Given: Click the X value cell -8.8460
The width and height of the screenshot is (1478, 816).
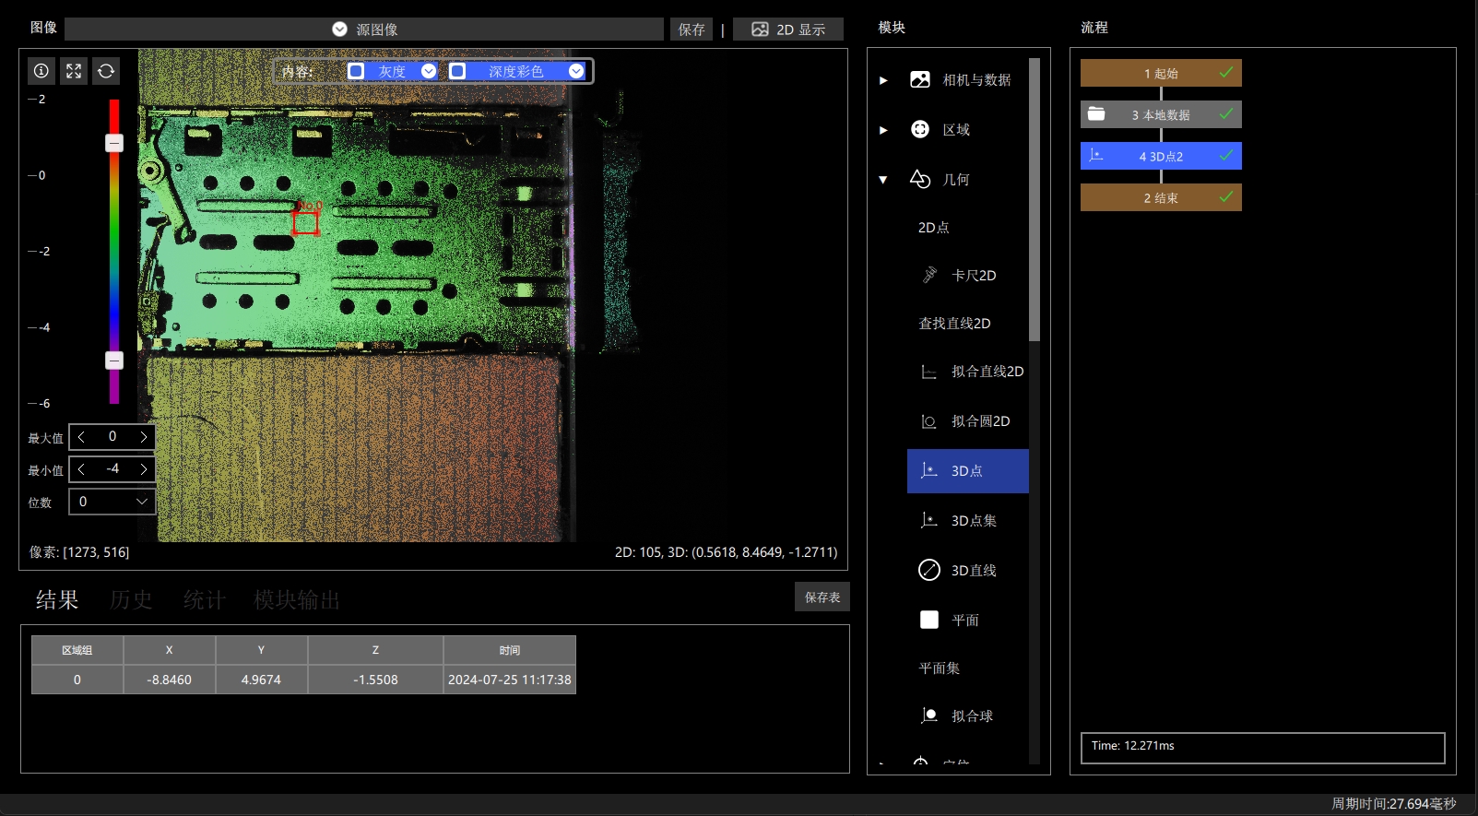Looking at the screenshot, I should 170,680.
